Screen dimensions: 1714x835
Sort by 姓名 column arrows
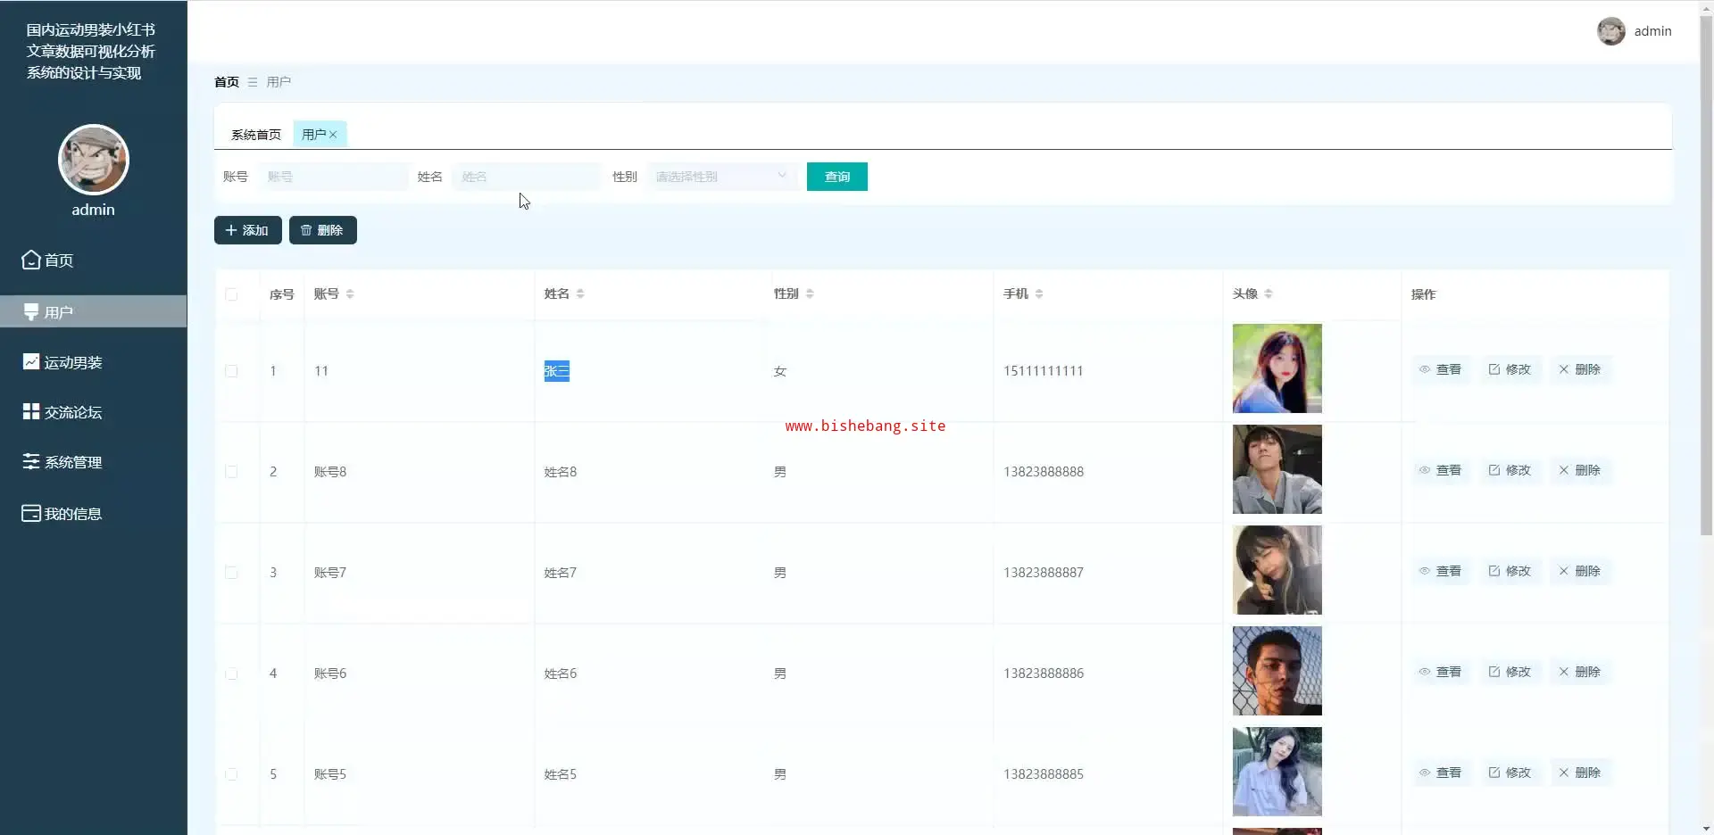tap(580, 293)
